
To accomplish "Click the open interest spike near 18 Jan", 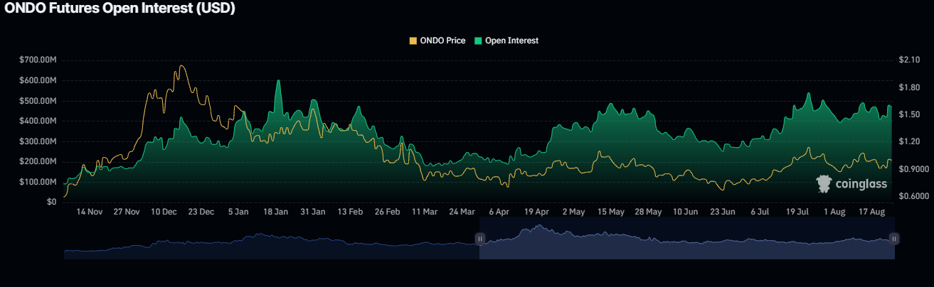I will tap(278, 80).
